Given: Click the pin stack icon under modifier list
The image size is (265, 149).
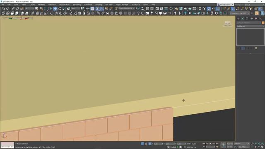Looking at the screenshot, I should point(238,48).
